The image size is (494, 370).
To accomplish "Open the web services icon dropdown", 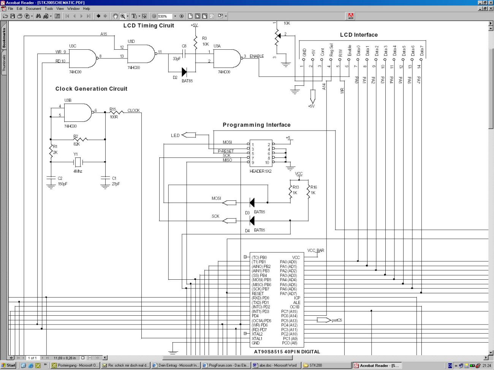I will [32, 16].
